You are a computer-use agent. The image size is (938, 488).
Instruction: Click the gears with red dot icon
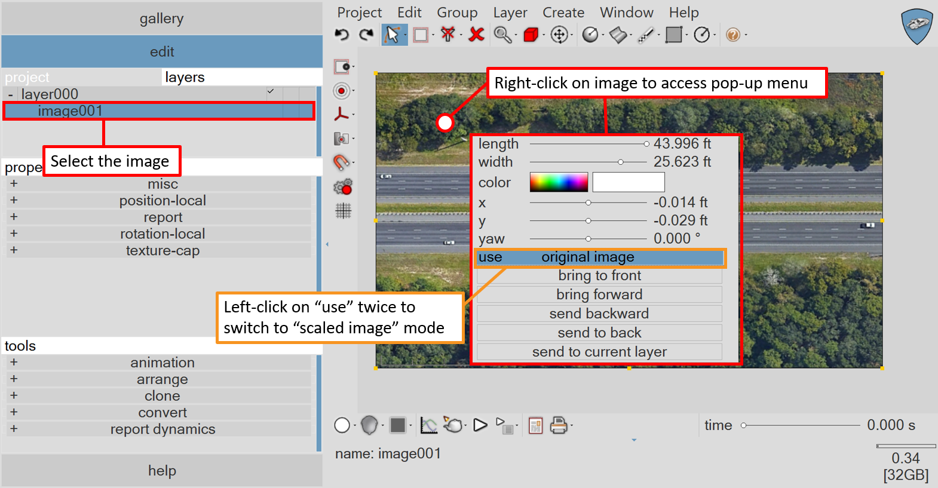[343, 187]
